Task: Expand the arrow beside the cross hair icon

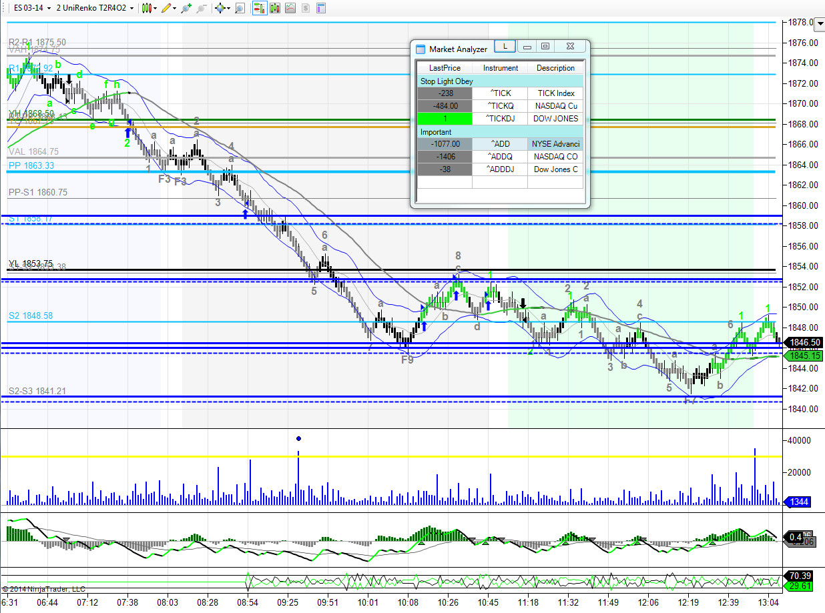Action: point(228,9)
